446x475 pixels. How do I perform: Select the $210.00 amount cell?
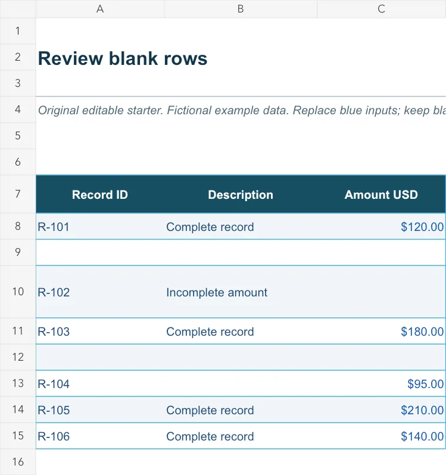[382, 410]
